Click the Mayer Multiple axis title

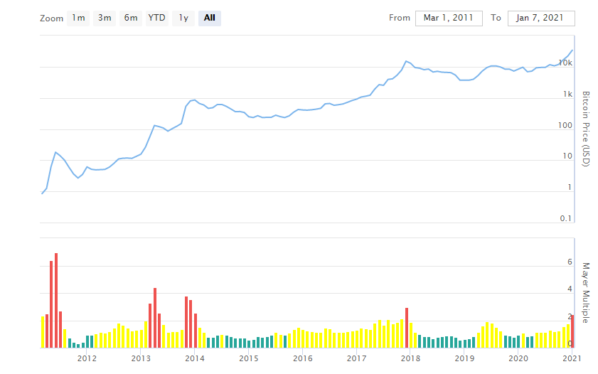pos(586,293)
